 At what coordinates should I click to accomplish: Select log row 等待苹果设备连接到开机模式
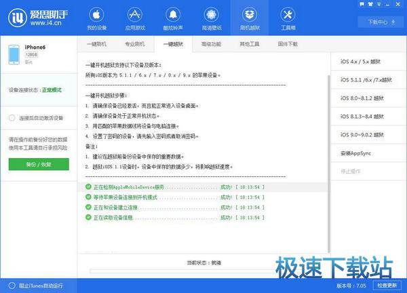(202, 197)
